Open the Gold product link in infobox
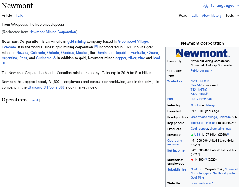The image size is (239, 187). point(193,129)
